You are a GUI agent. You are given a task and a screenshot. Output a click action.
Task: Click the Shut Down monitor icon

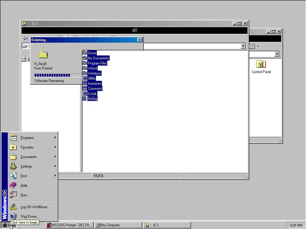point(13,216)
